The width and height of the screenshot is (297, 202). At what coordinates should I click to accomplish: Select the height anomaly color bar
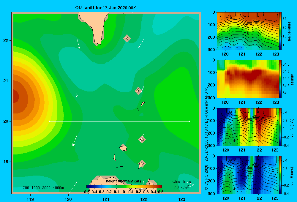tap(124, 187)
